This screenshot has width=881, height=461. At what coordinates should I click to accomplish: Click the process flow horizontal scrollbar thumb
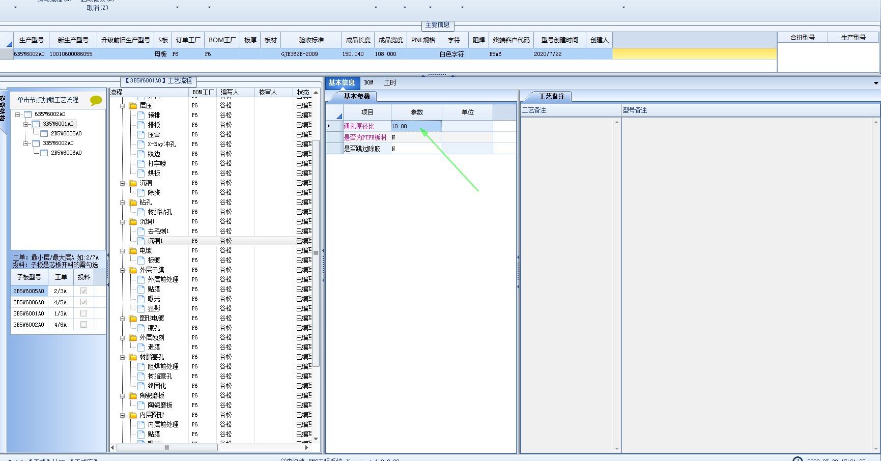[167, 448]
